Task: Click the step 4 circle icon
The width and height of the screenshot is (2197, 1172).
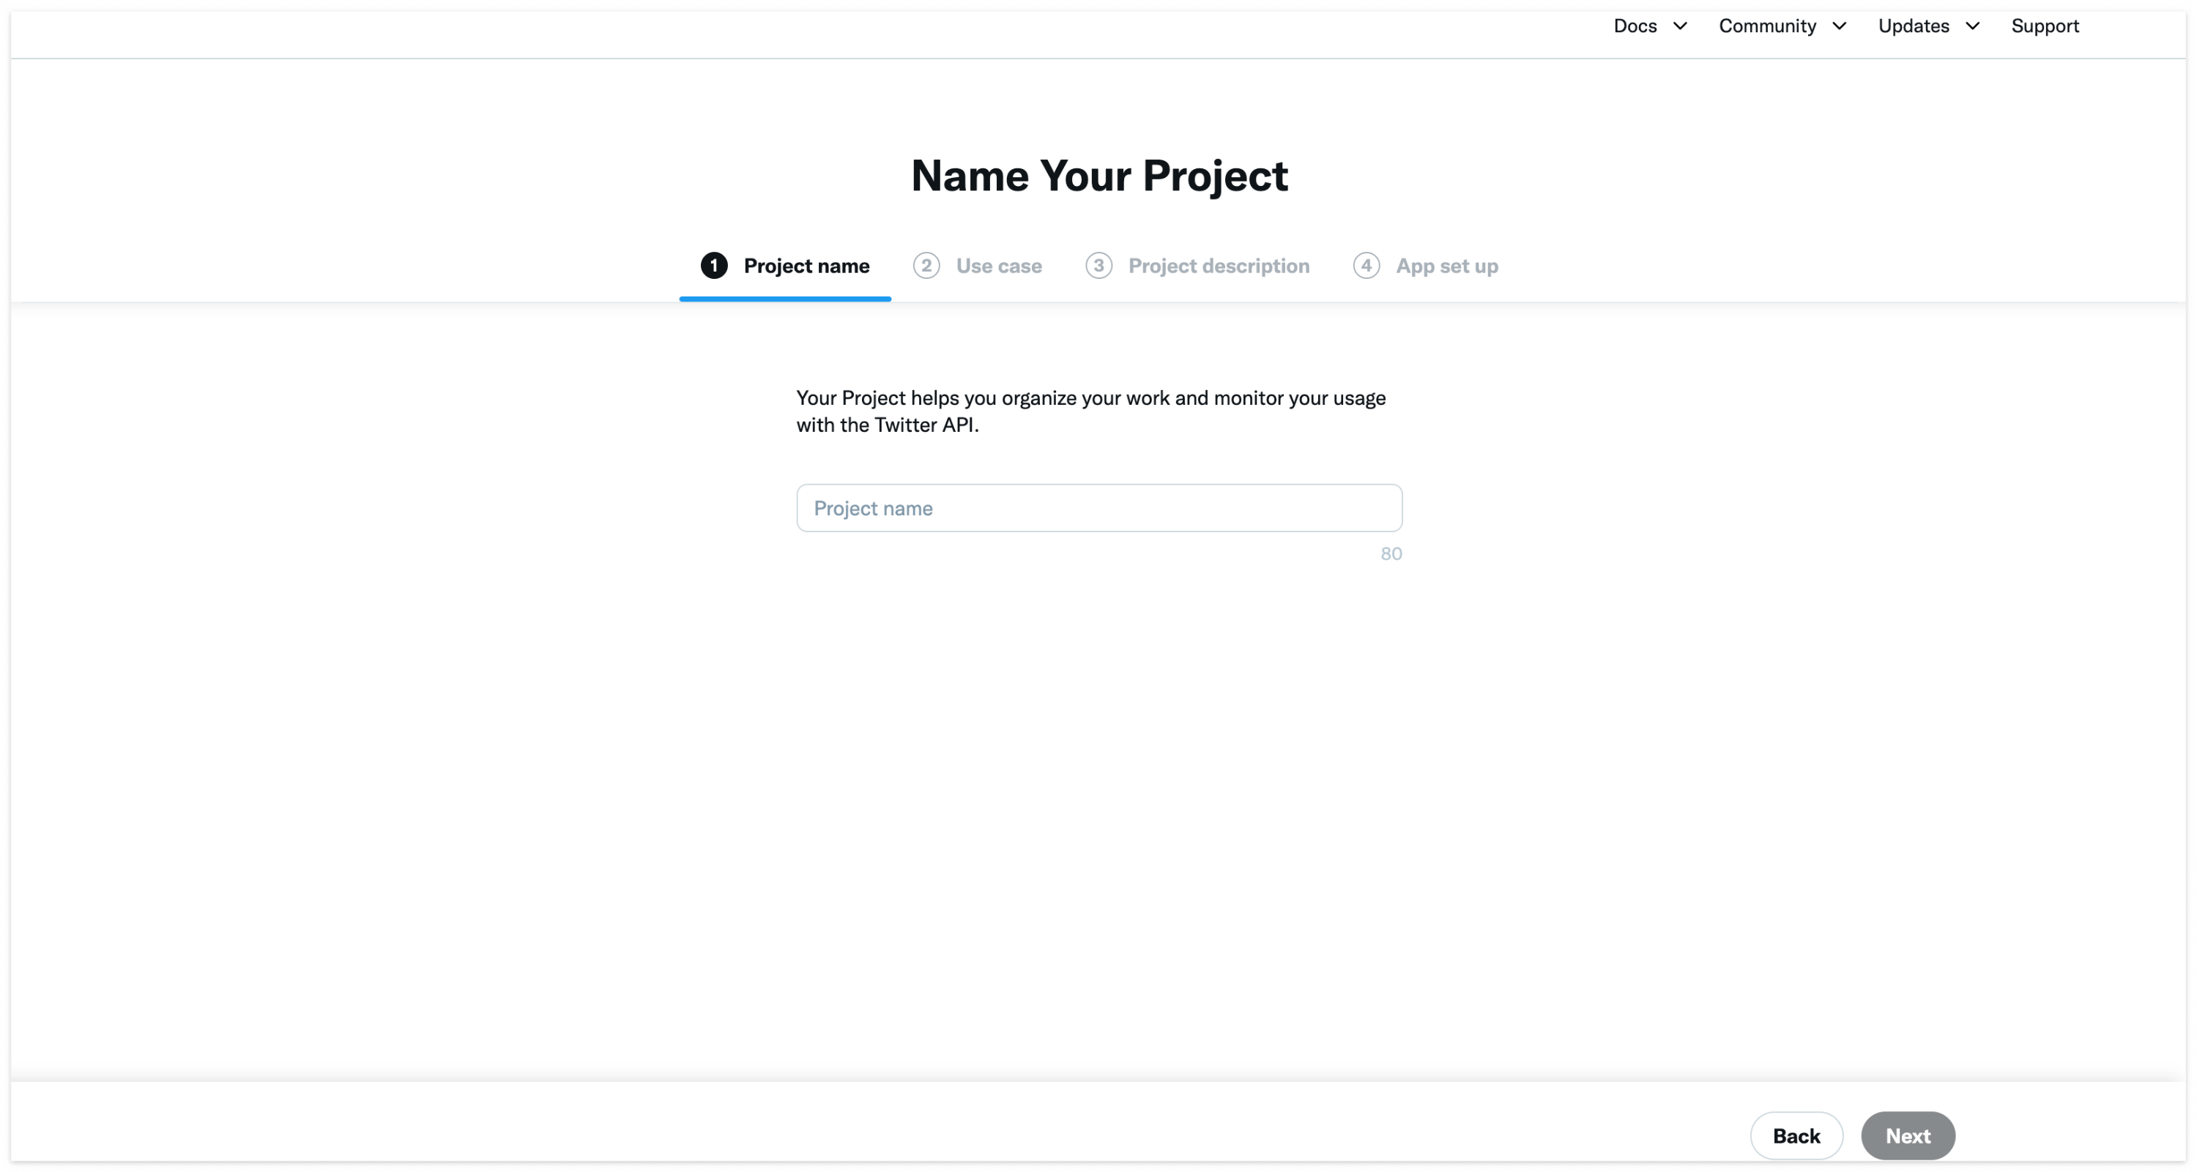Action: (1367, 266)
